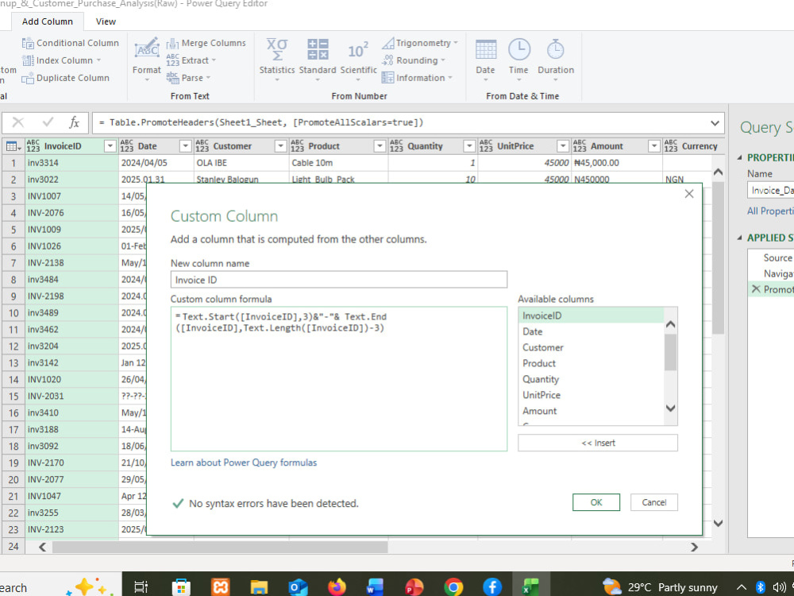Image resolution: width=794 pixels, height=596 pixels.
Task: Open Customer column filter dropdown
Action: point(280,146)
